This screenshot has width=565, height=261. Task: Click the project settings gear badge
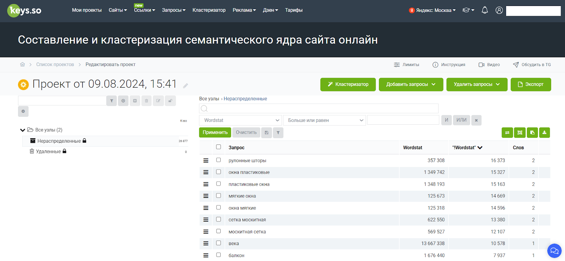23,84
